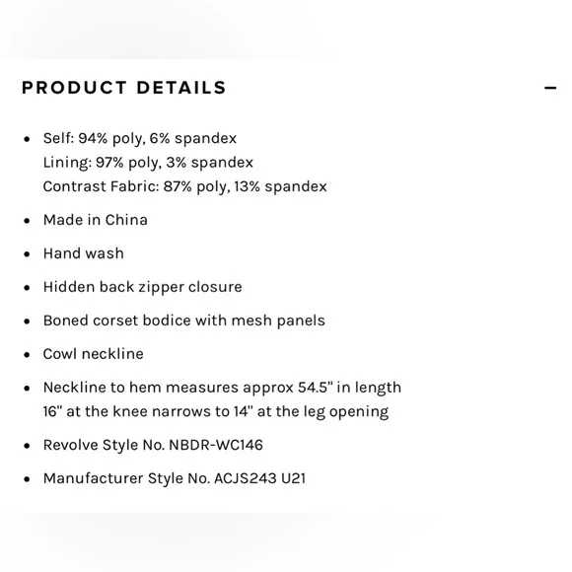Click the Boned corset bodice line
Screen dimensions: 572x572
183,321
